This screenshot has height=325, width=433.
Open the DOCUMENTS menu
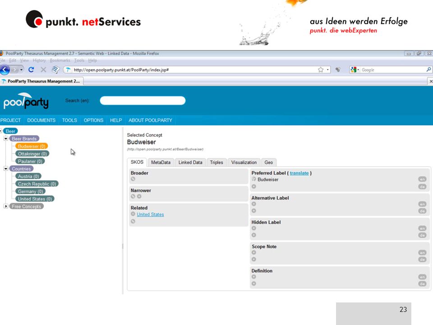pos(41,120)
